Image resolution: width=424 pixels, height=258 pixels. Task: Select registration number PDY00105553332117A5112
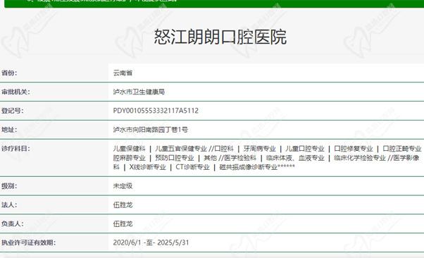click(x=156, y=111)
